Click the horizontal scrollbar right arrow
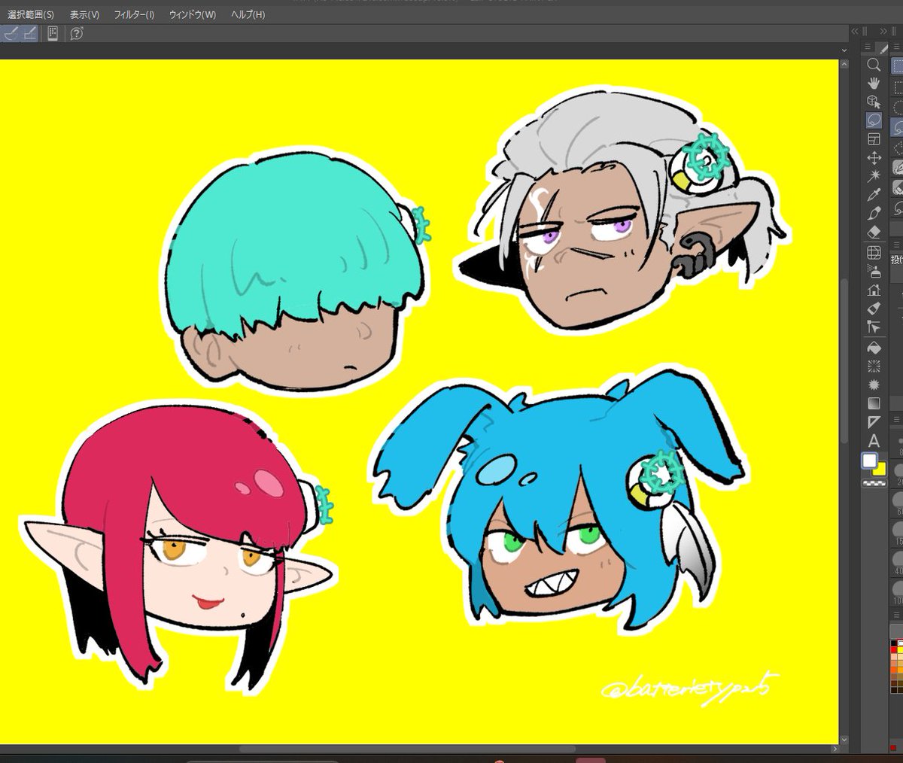This screenshot has height=763, width=903. pyautogui.click(x=833, y=749)
